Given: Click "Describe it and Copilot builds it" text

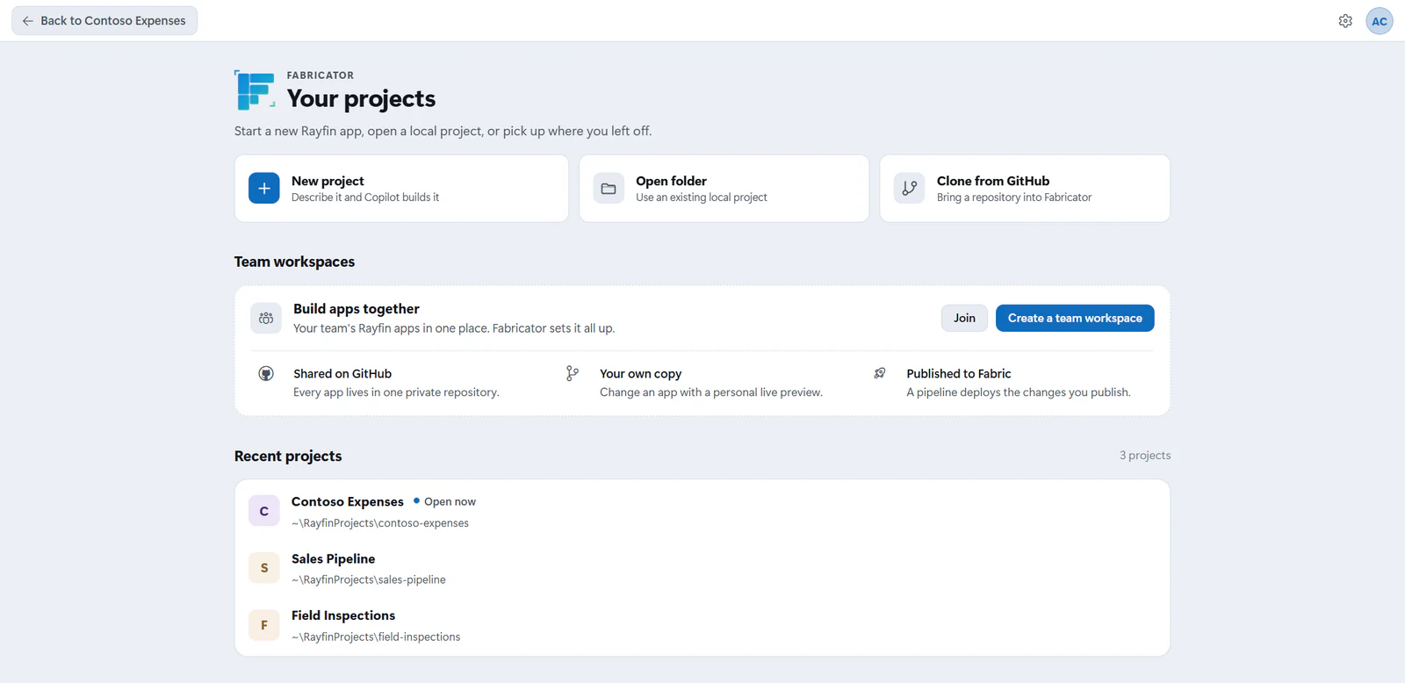Looking at the screenshot, I should click(365, 198).
